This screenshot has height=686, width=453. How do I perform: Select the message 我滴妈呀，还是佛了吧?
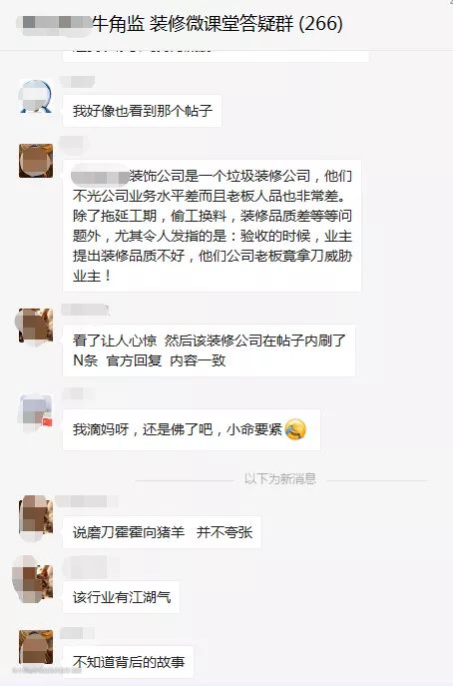pos(192,429)
